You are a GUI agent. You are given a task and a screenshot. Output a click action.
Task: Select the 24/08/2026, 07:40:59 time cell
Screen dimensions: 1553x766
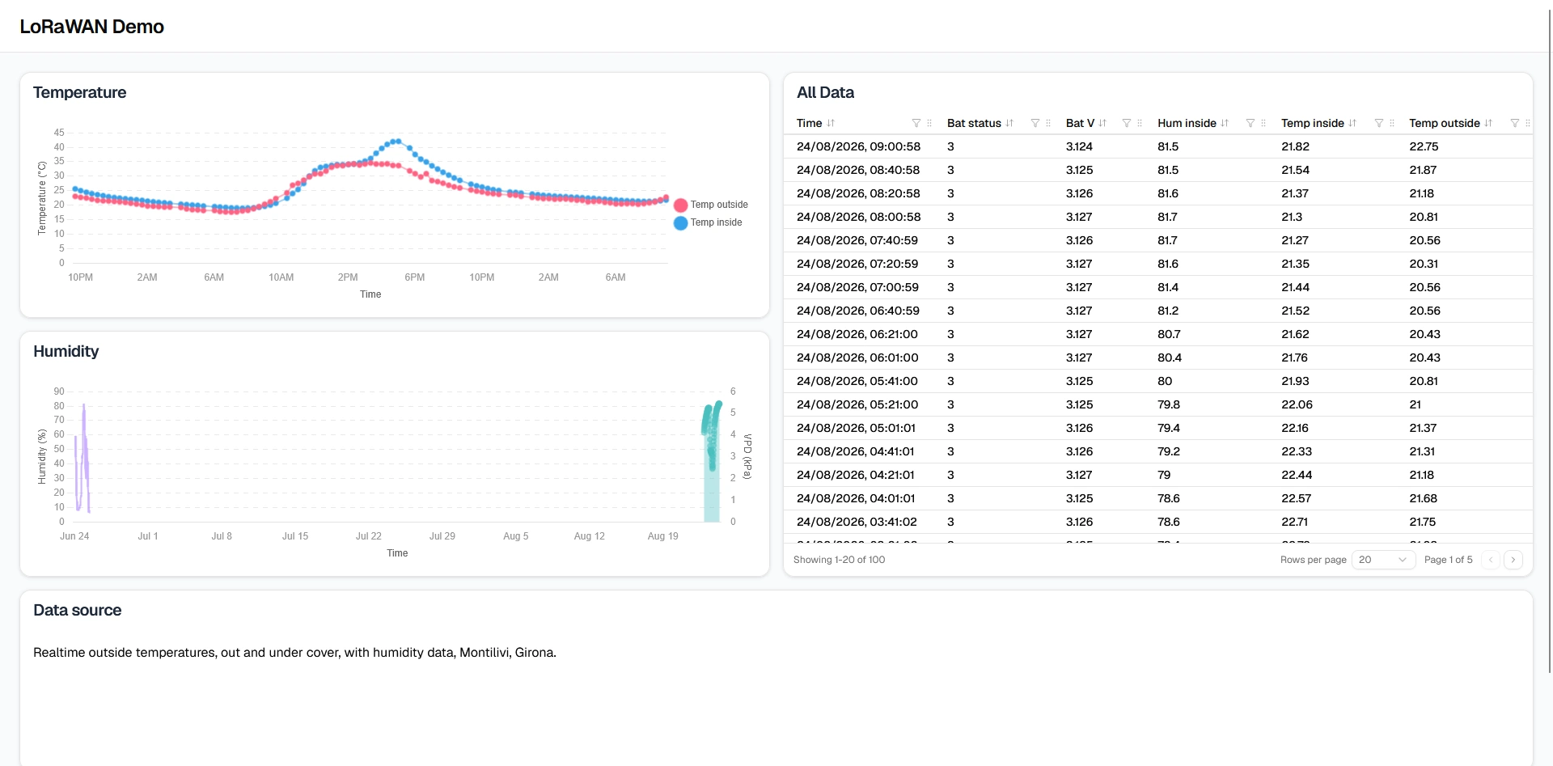click(857, 240)
